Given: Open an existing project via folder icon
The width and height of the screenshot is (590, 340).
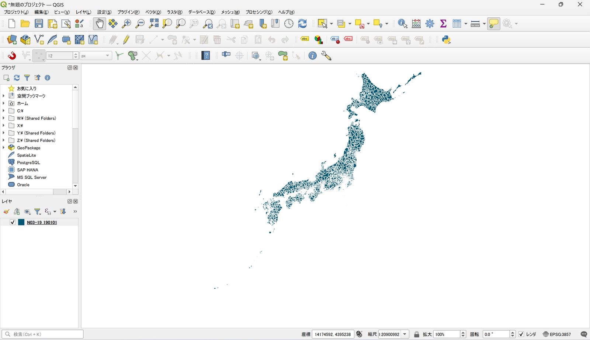Looking at the screenshot, I should point(25,24).
